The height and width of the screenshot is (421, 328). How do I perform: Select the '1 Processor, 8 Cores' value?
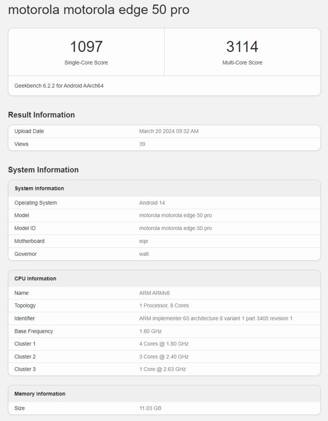(x=164, y=305)
